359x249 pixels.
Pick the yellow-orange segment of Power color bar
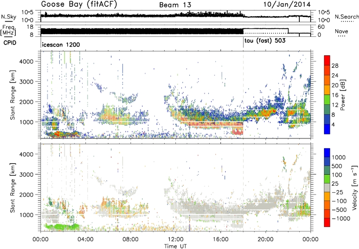pyautogui.click(x=327, y=90)
